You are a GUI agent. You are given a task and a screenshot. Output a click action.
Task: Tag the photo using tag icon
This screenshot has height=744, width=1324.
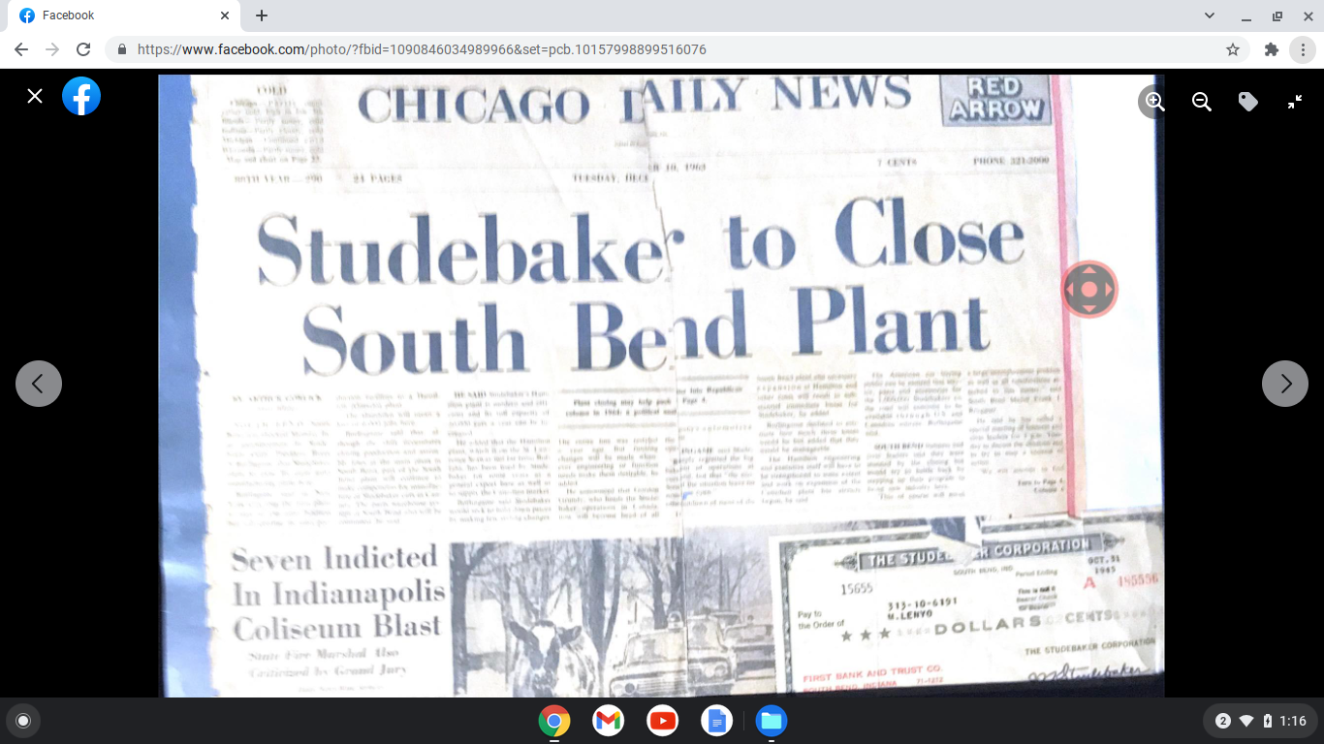pyautogui.click(x=1248, y=102)
